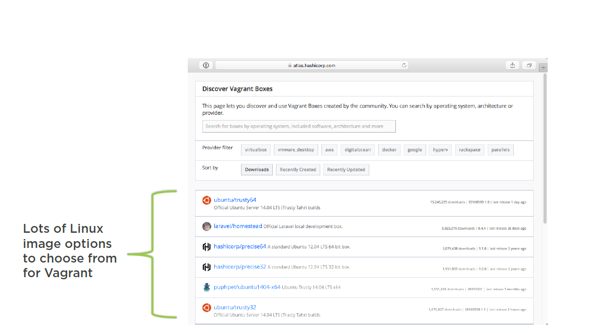Click the lock icon in address bar
Screen dimensions: 592x333
click(290, 65)
